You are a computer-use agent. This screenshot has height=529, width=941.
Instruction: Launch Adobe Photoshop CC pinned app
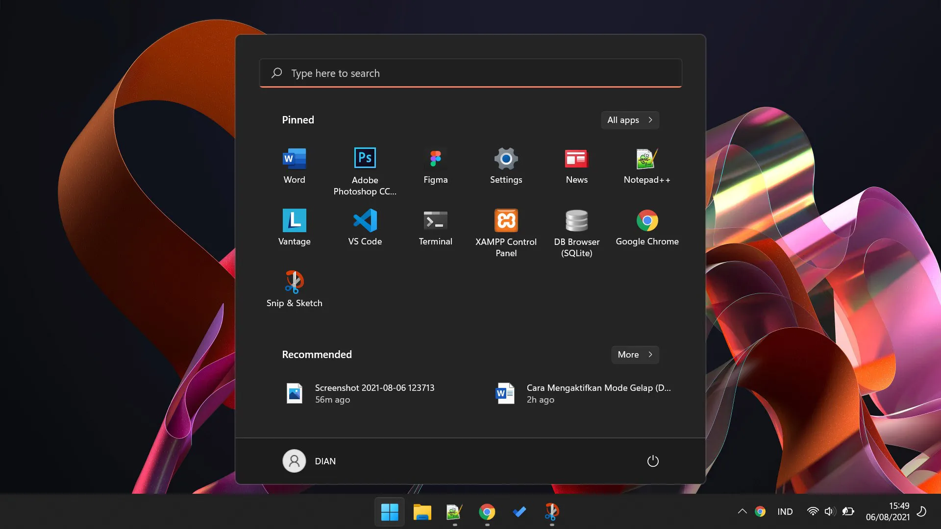point(365,170)
